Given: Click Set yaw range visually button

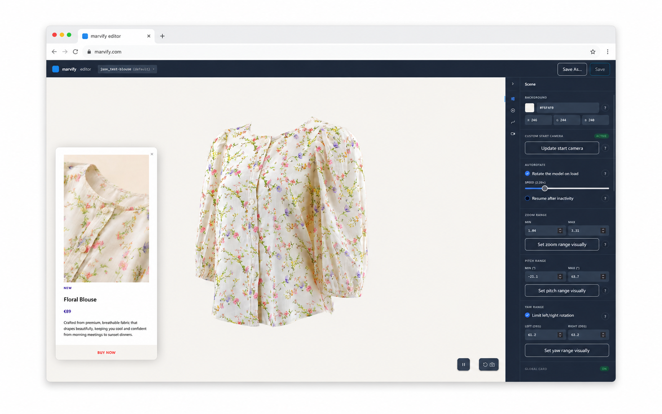Looking at the screenshot, I should (567, 351).
